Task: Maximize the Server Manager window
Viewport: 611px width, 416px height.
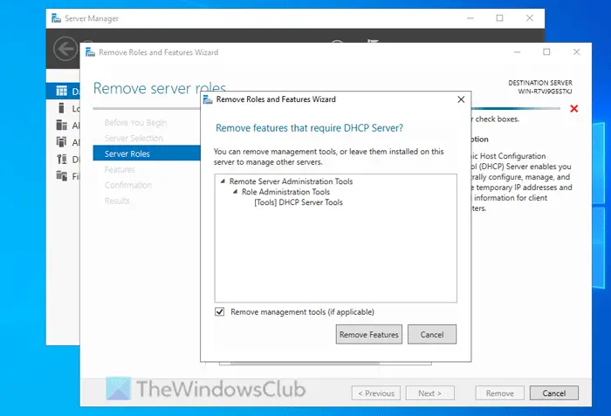Action: click(x=499, y=18)
